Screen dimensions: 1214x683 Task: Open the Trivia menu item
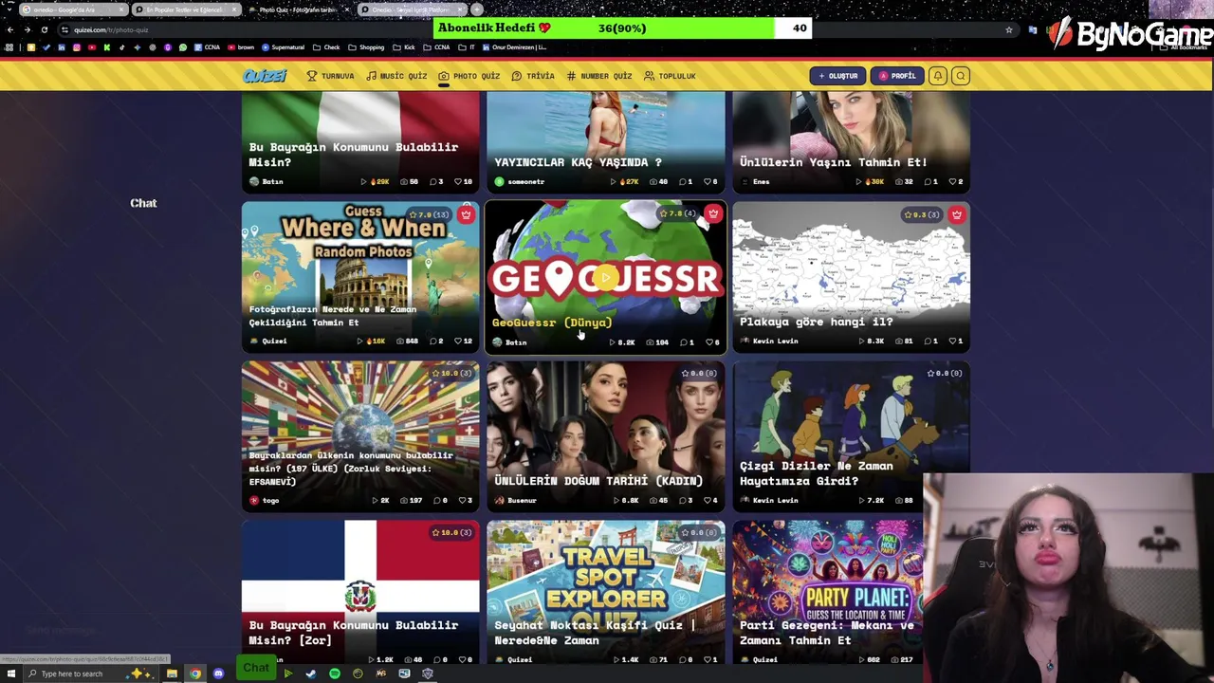point(533,76)
